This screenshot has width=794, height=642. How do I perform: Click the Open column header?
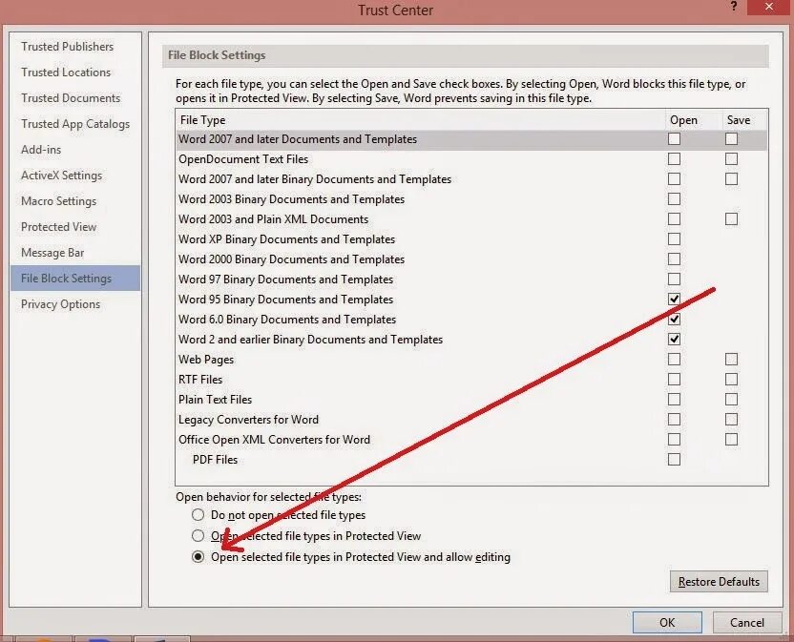coord(683,120)
